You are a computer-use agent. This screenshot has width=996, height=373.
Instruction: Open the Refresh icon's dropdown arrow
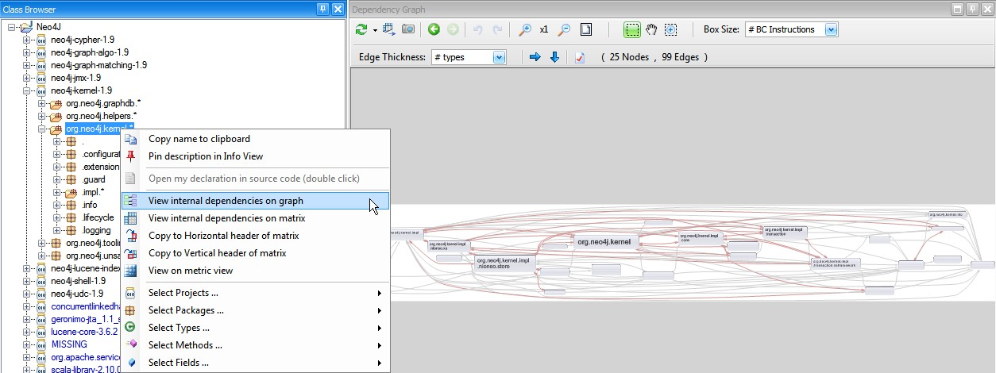(374, 30)
